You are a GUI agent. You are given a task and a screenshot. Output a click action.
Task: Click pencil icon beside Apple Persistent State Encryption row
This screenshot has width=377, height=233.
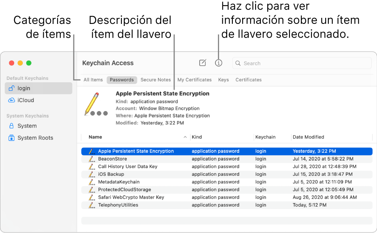[92, 151]
